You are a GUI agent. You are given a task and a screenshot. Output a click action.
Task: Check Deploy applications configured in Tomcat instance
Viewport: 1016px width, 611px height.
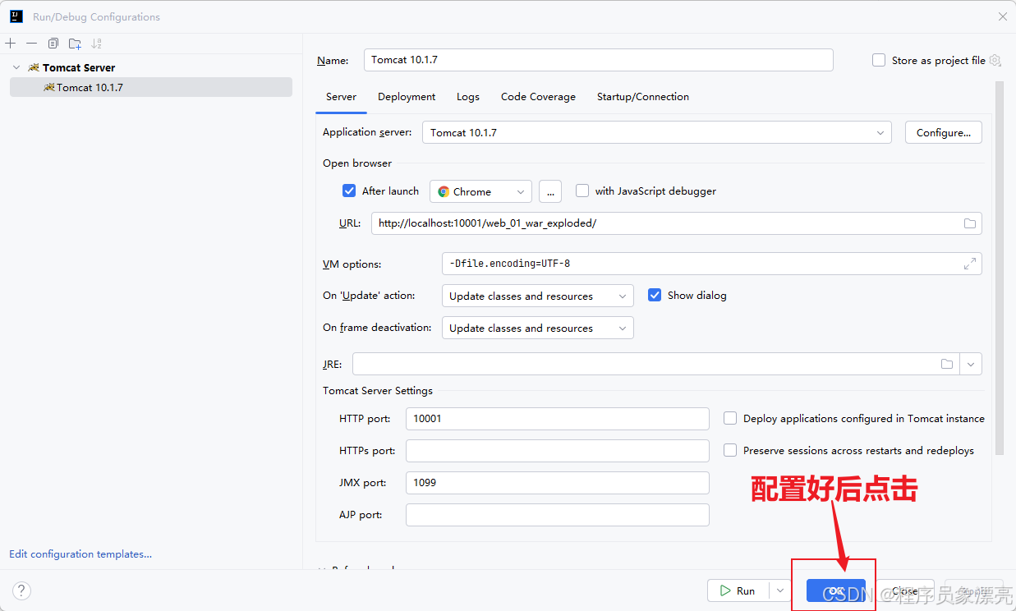(730, 418)
